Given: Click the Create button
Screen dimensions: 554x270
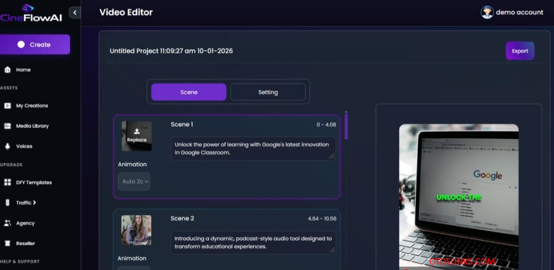Looking at the screenshot, I should pos(35,45).
